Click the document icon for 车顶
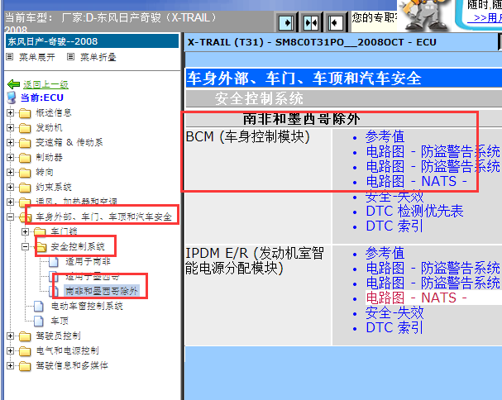 [39, 321]
